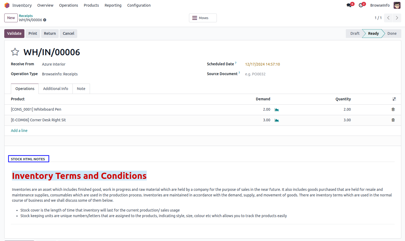
Task: Open the Configuration menu
Action: click(139, 5)
